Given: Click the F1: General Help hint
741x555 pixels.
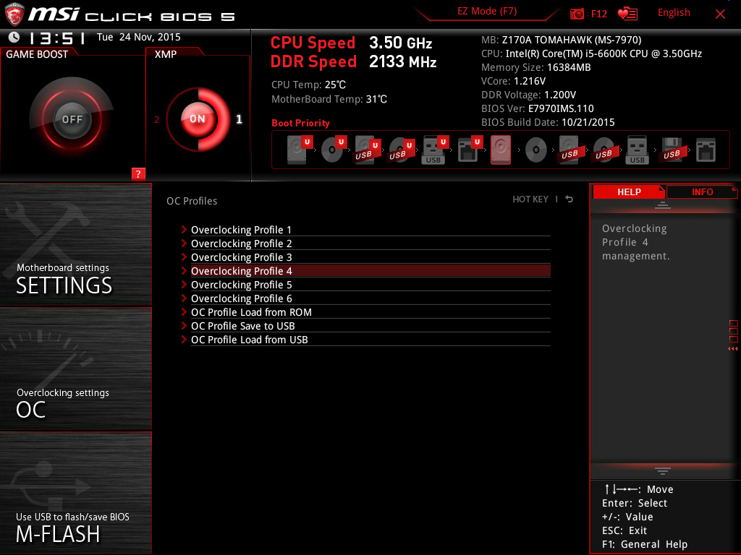Looking at the screenshot, I should [x=645, y=544].
